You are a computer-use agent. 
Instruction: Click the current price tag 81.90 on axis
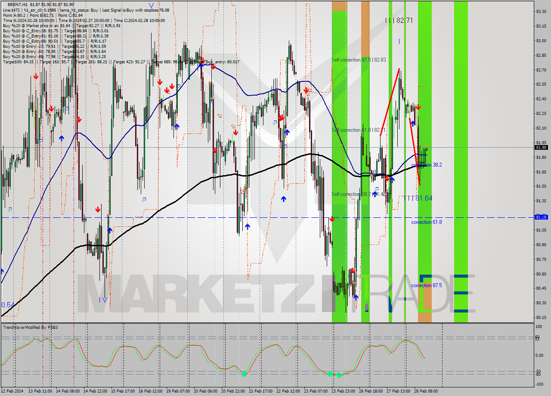[x=541, y=148]
